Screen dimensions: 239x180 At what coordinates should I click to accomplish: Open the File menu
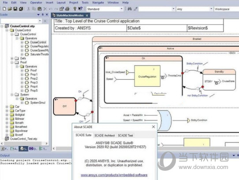point(5,3)
